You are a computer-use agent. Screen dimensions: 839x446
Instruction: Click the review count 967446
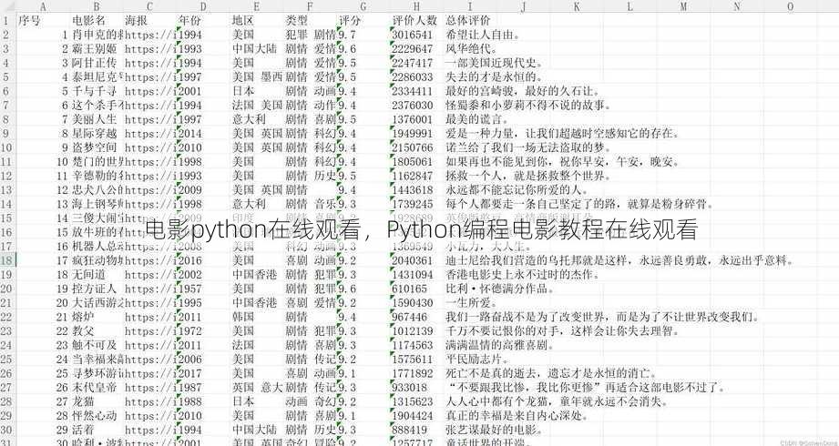(x=409, y=317)
